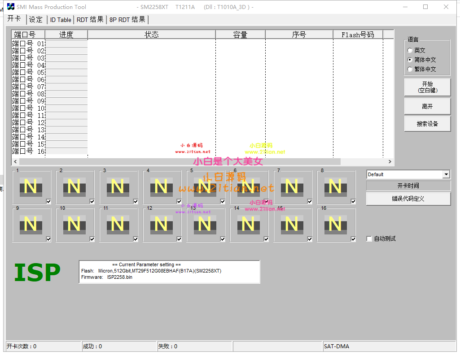Viewport: 460px width, 355px height.
Task: Click the progress bar for port 16
Action: 66,151
